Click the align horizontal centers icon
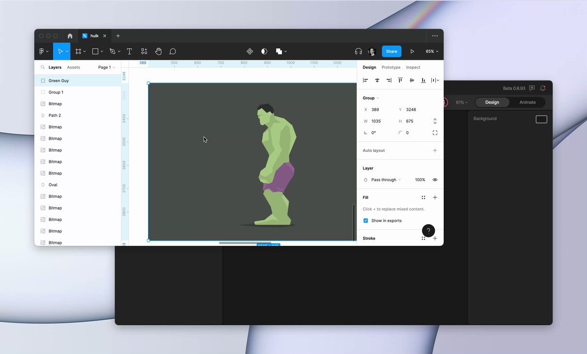Screen dimensions: 587x354 point(377,80)
